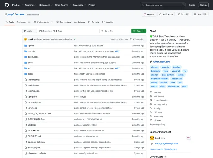Open the tests folder
This screenshot has height=158, width=213.
[x=30, y=74]
